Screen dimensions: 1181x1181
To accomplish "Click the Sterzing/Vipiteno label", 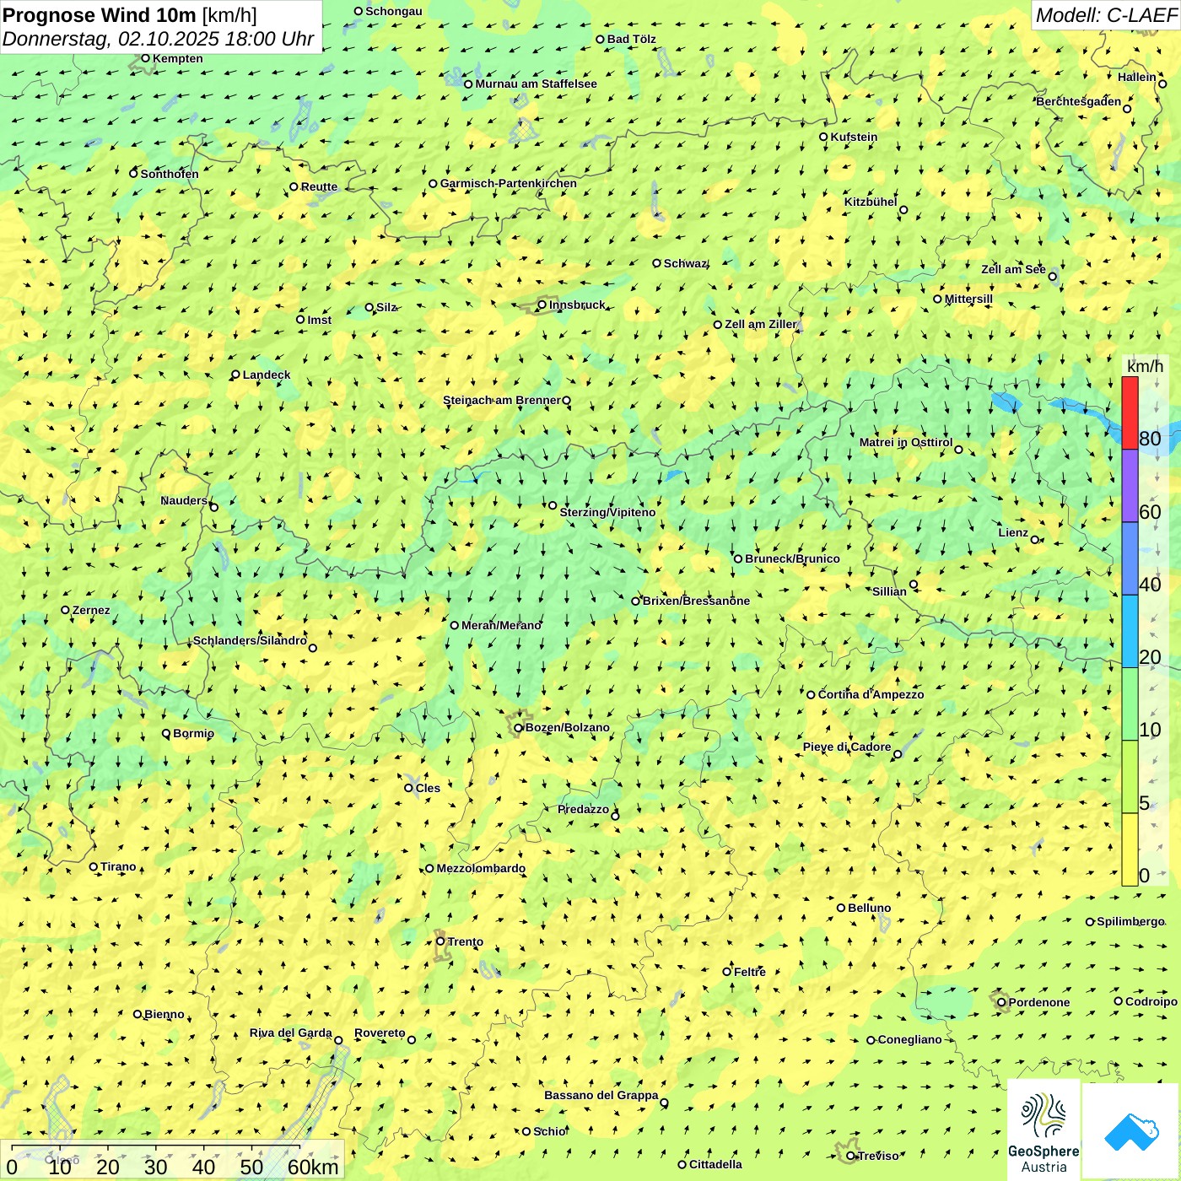I will tap(607, 512).
